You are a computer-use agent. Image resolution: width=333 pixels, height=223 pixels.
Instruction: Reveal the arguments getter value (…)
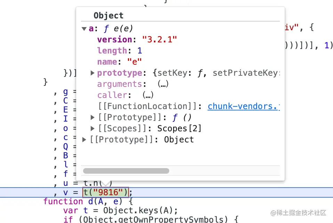[163, 84]
